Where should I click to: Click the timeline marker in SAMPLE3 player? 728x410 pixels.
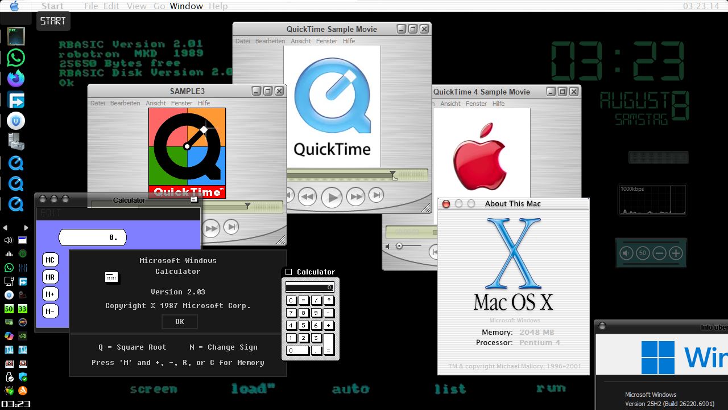(x=247, y=206)
